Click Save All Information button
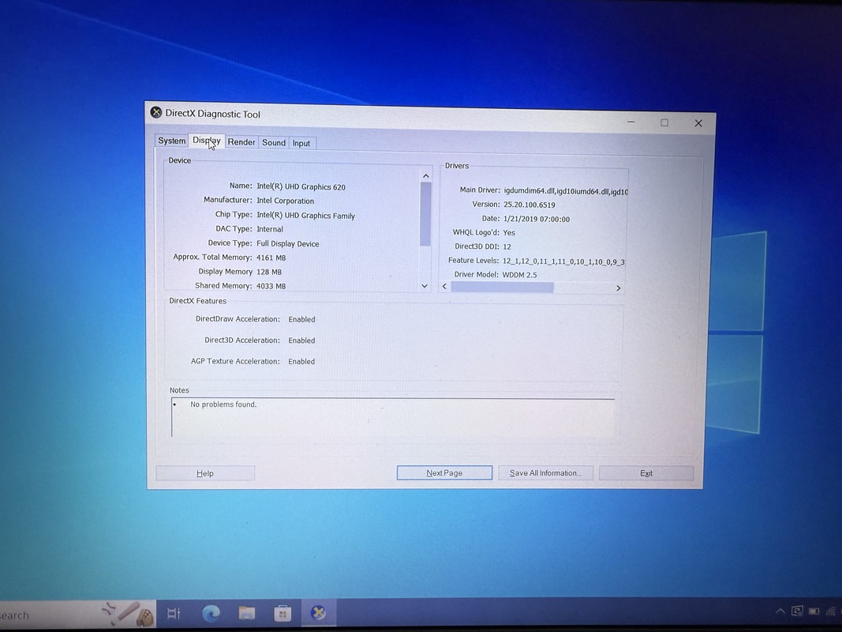This screenshot has width=842, height=632. 545,473
